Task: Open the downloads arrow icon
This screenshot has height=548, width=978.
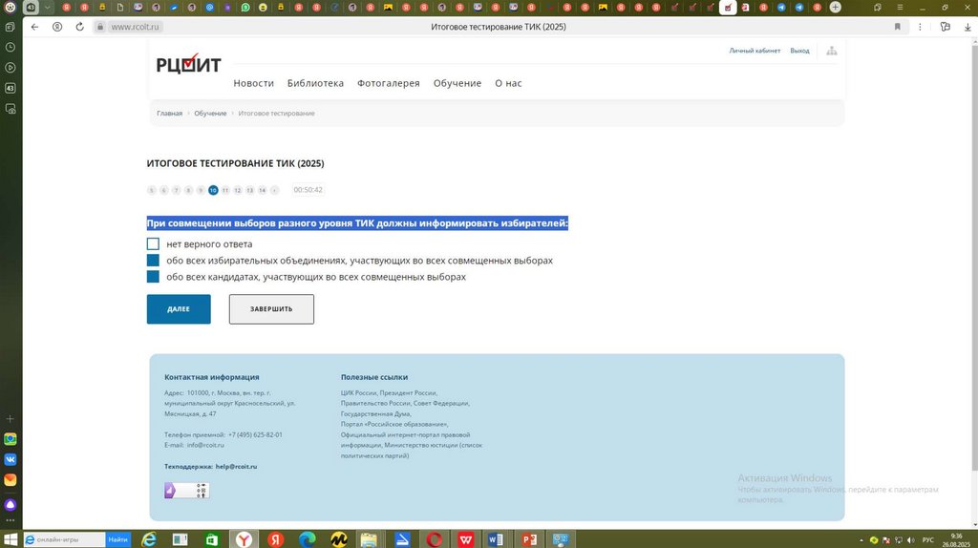Action: coord(967,27)
